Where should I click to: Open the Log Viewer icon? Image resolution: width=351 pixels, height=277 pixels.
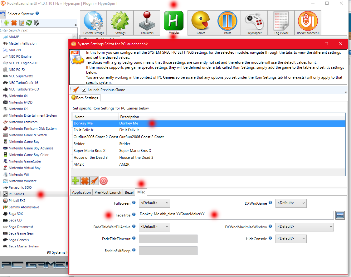[281, 21]
